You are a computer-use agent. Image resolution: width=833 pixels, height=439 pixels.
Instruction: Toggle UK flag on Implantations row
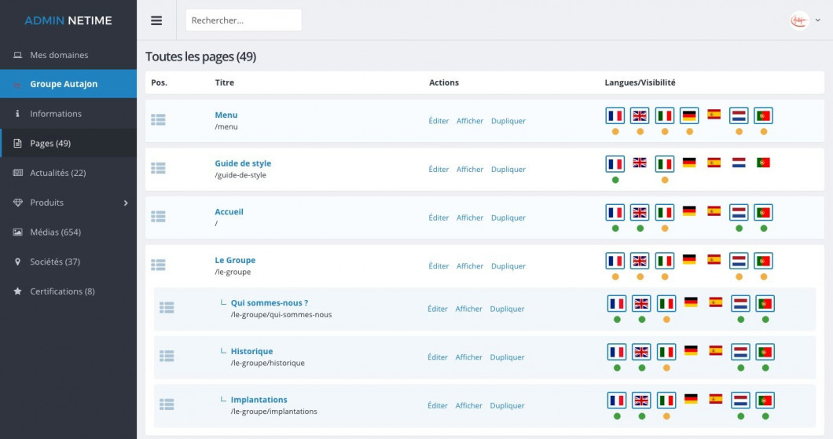pos(641,401)
